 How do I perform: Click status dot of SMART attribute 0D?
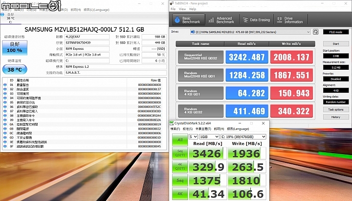point(5,138)
